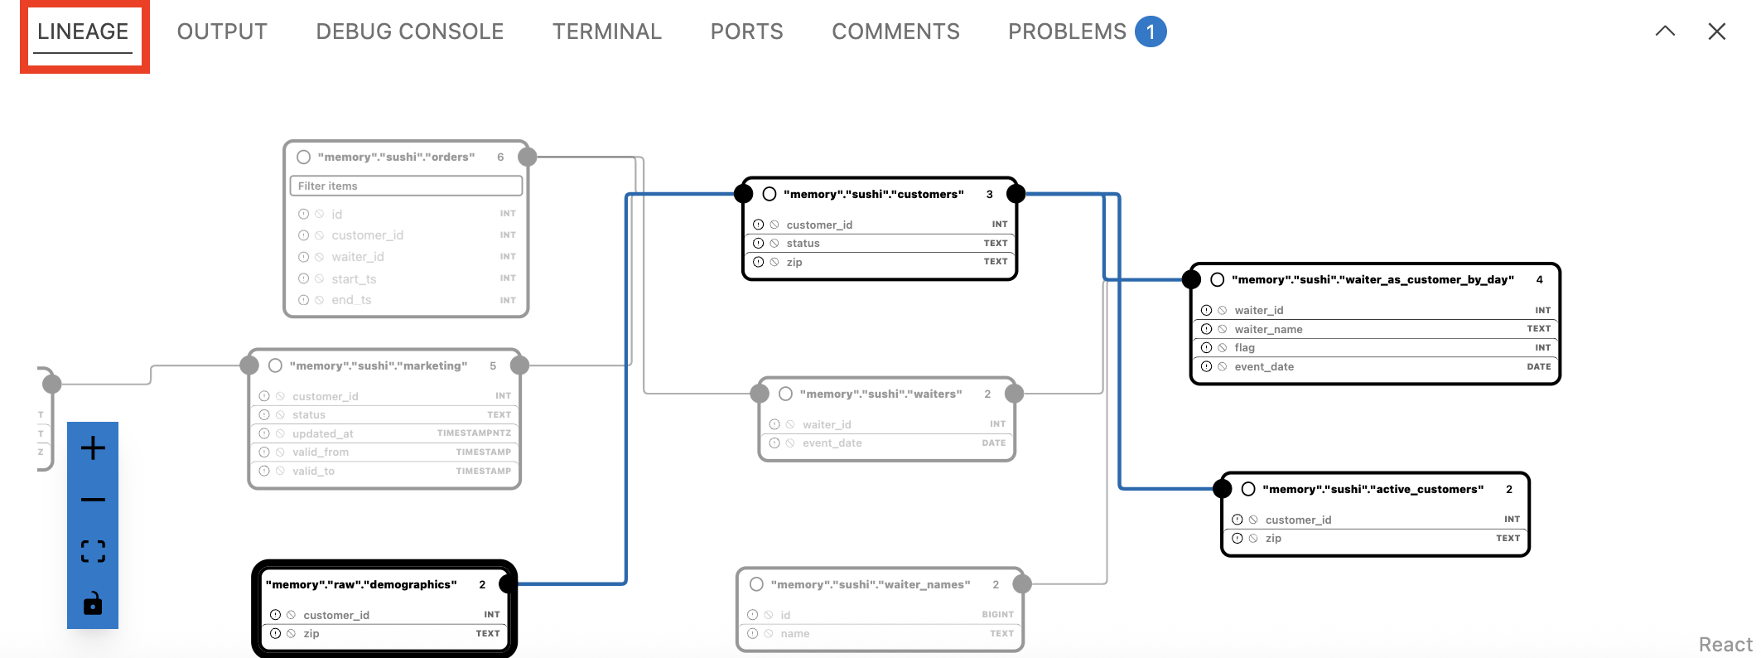Select event_date column in waiter_as_customer_by_day
1761x658 pixels.
click(1375, 366)
